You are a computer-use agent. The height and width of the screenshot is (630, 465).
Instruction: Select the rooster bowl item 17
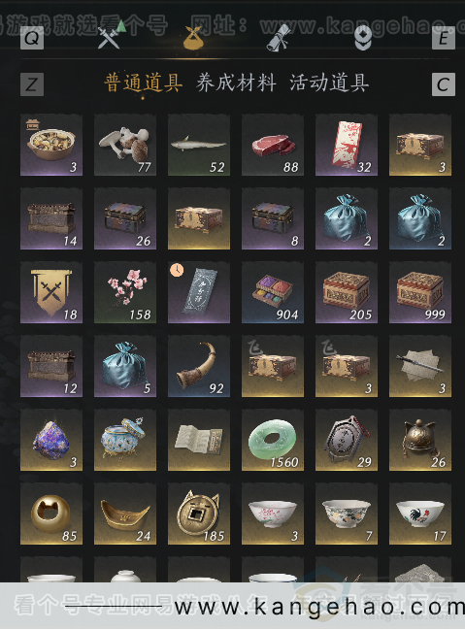[420, 514]
